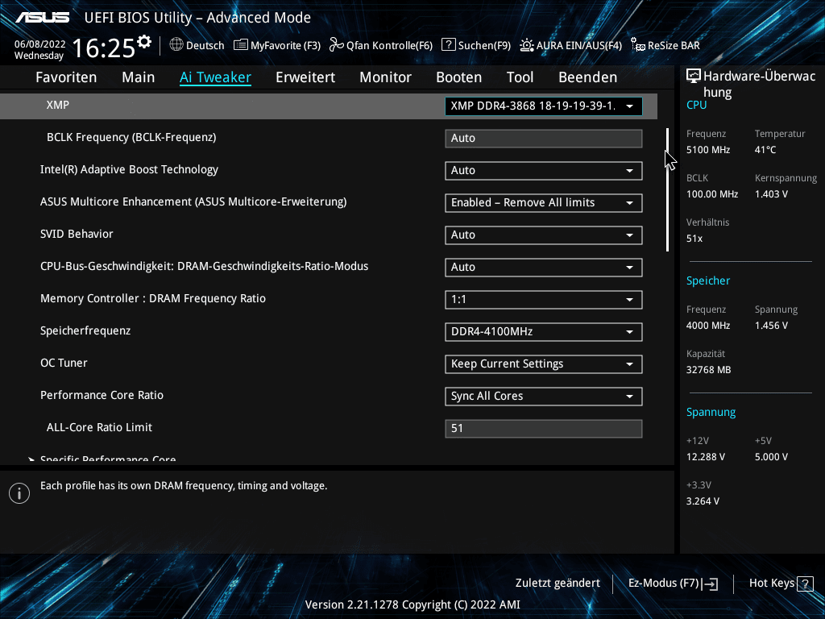
Task: Click the Speicher section heading
Action: (707, 281)
